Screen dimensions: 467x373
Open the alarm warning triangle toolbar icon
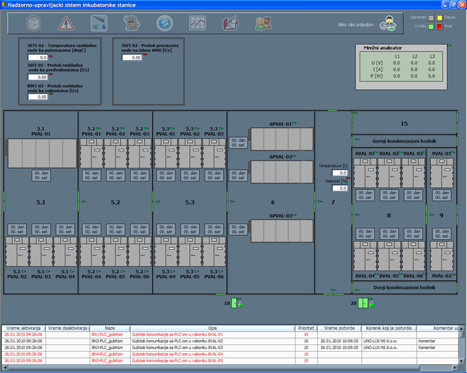(x=67, y=23)
